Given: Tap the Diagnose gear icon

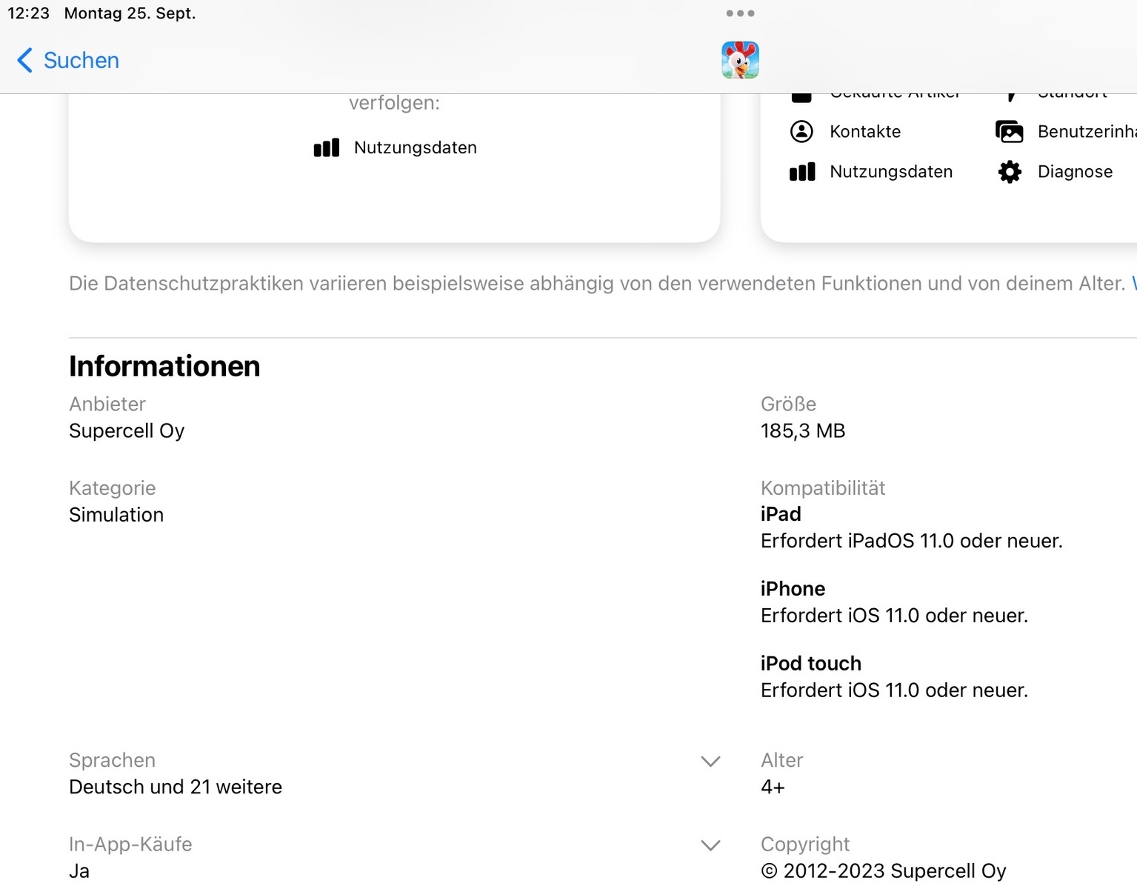Looking at the screenshot, I should (1010, 172).
